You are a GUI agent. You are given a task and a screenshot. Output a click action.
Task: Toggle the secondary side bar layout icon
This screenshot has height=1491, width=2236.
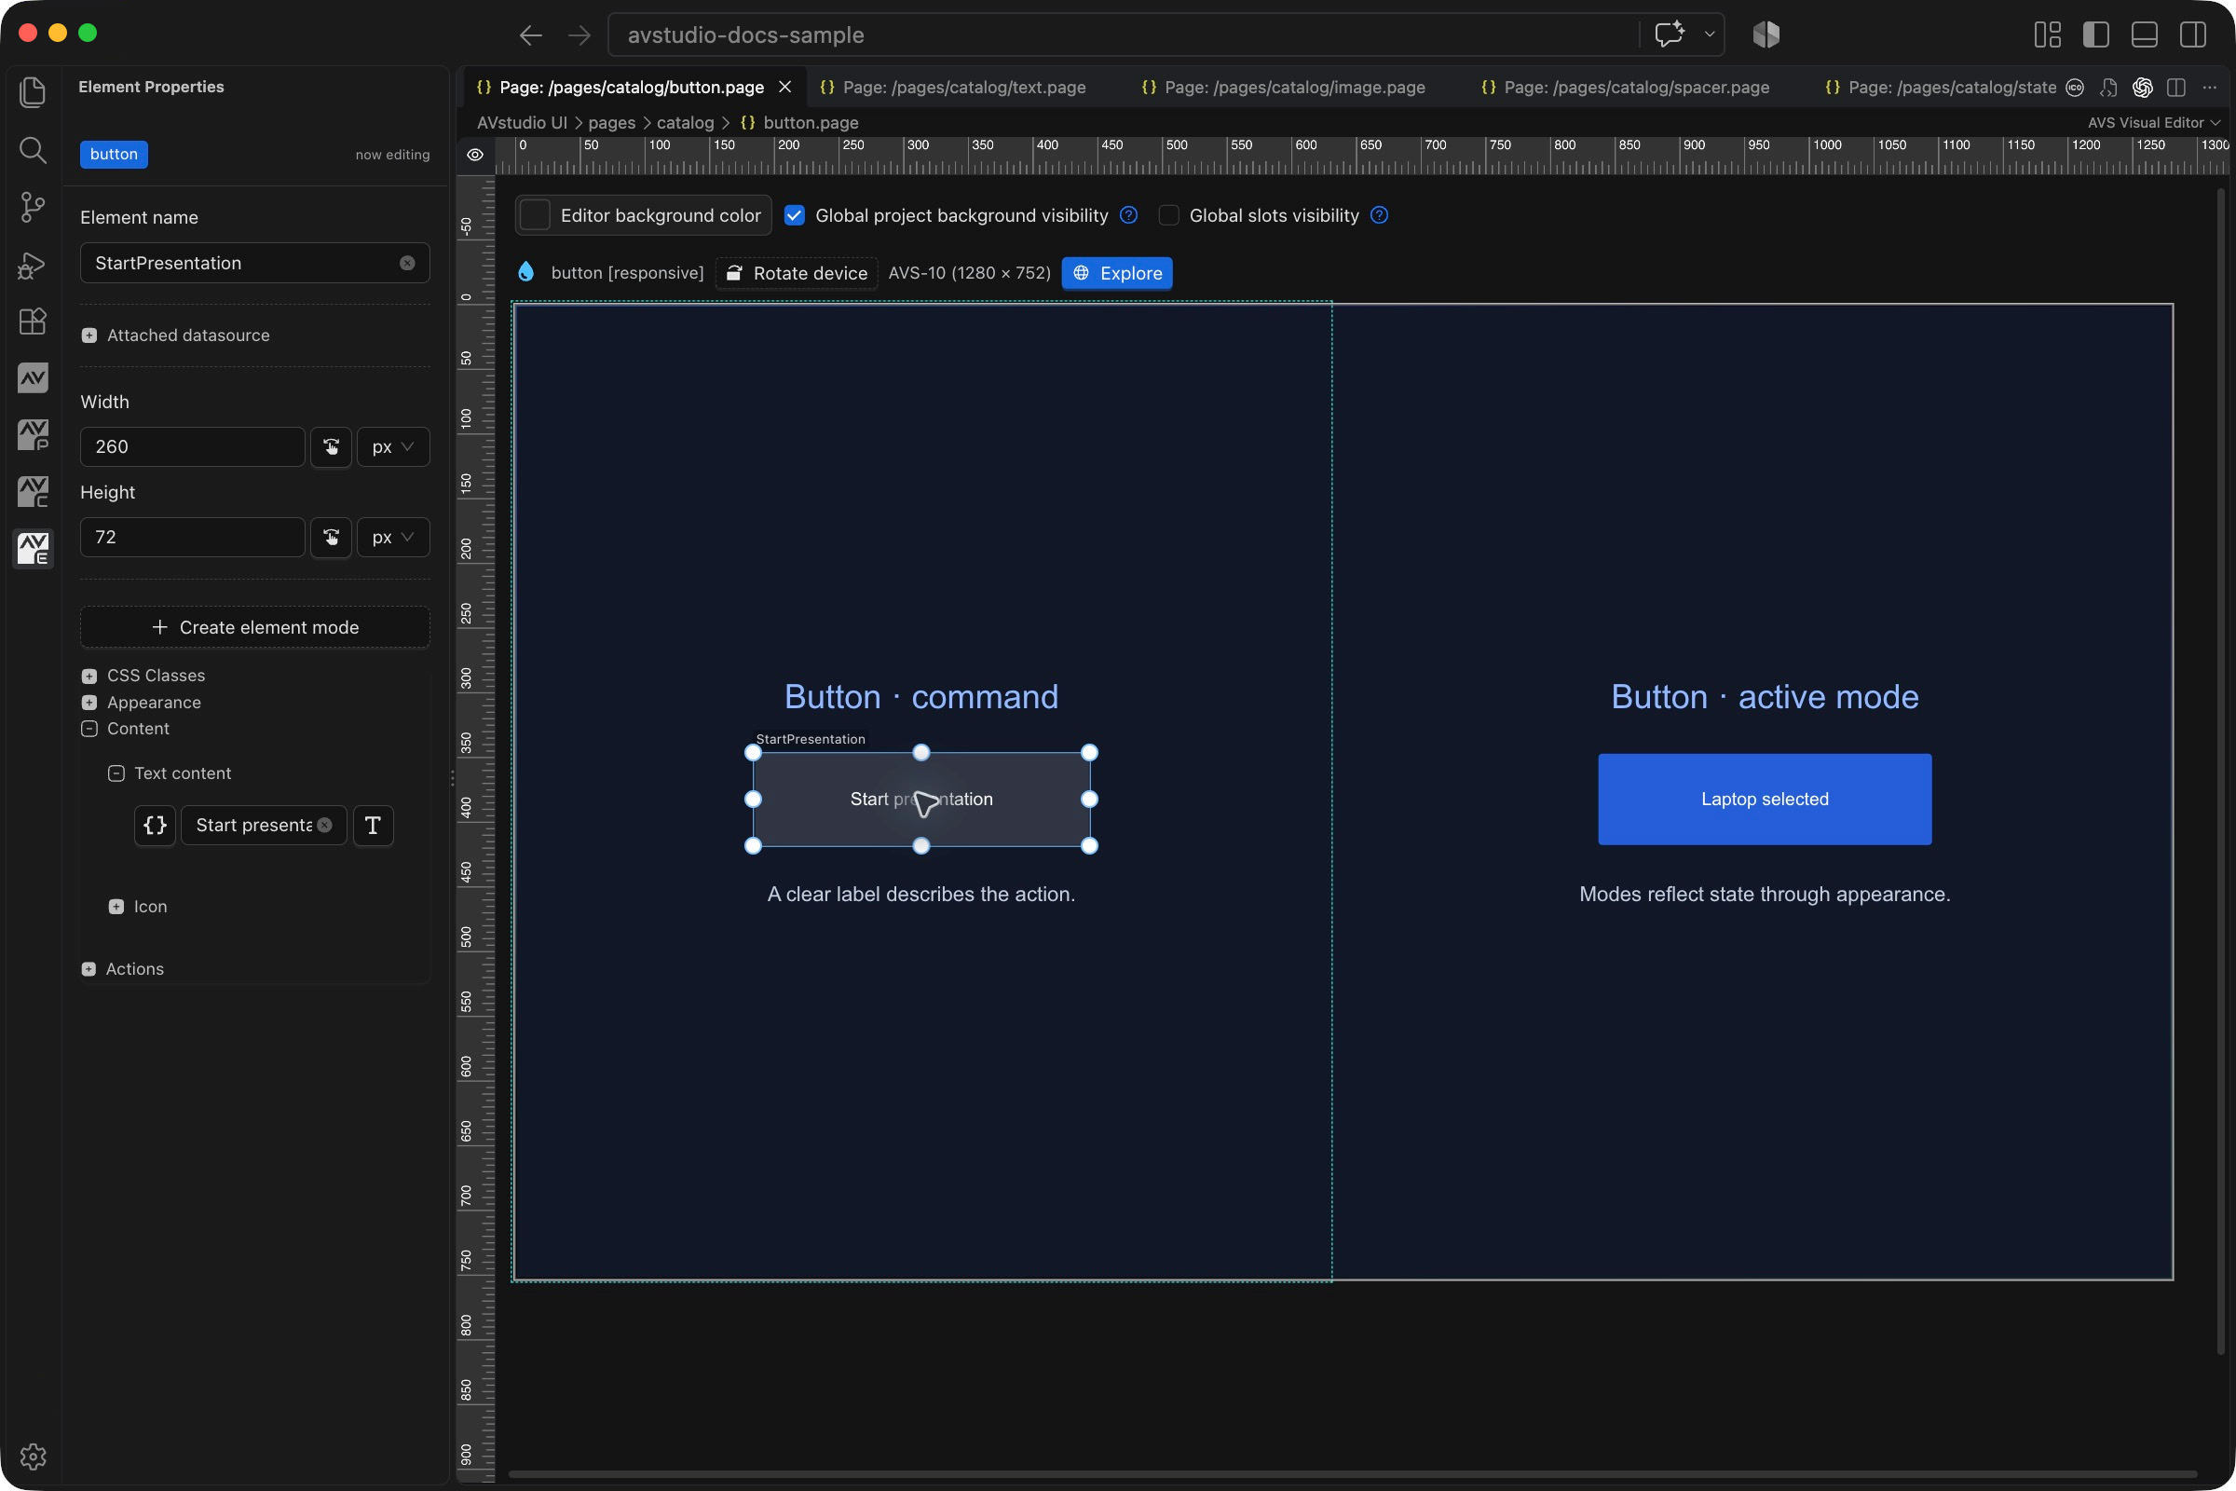[2192, 35]
